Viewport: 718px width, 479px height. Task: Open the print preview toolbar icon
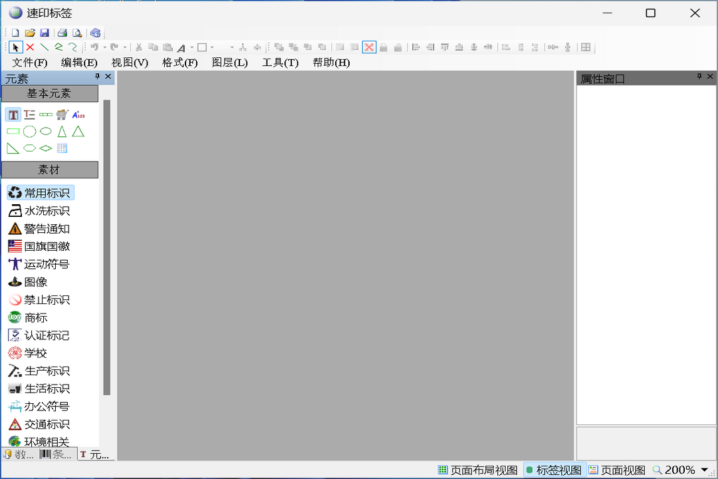click(77, 33)
